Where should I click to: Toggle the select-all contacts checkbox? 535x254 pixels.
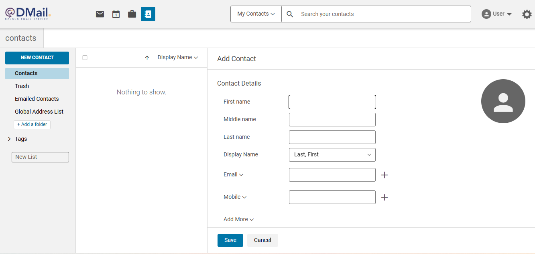click(x=85, y=58)
